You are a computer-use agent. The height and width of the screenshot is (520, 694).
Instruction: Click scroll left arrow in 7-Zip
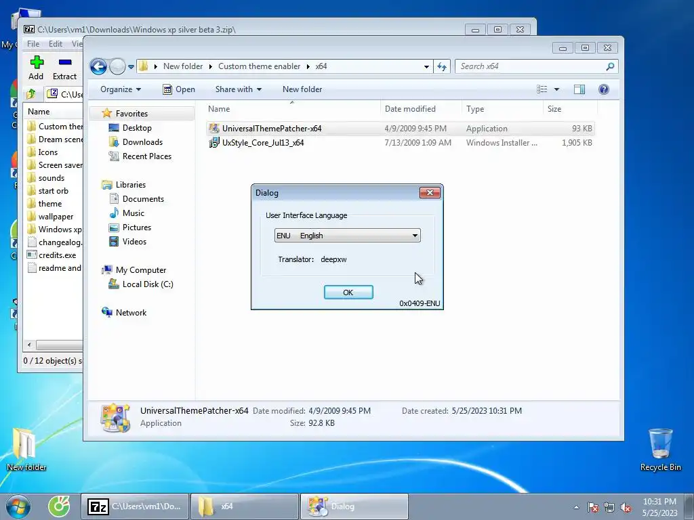coord(30,345)
